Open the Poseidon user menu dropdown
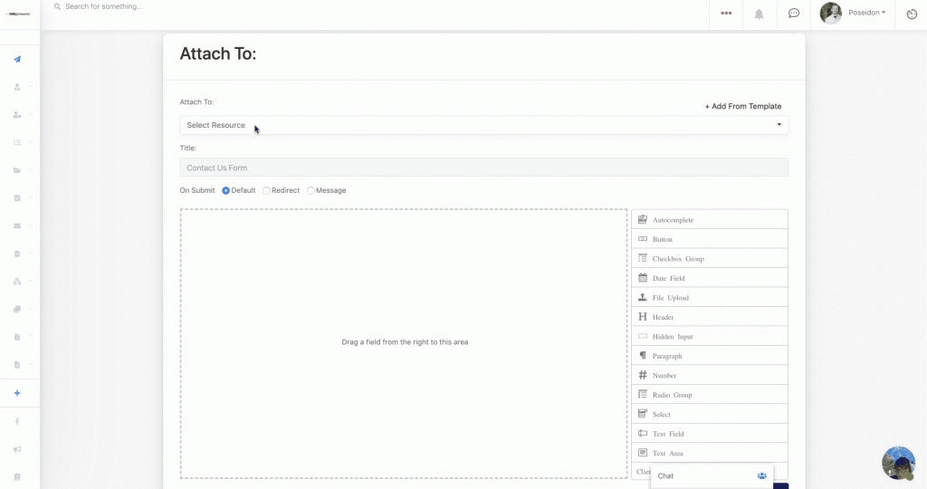This screenshot has height=489, width=927. (x=867, y=13)
